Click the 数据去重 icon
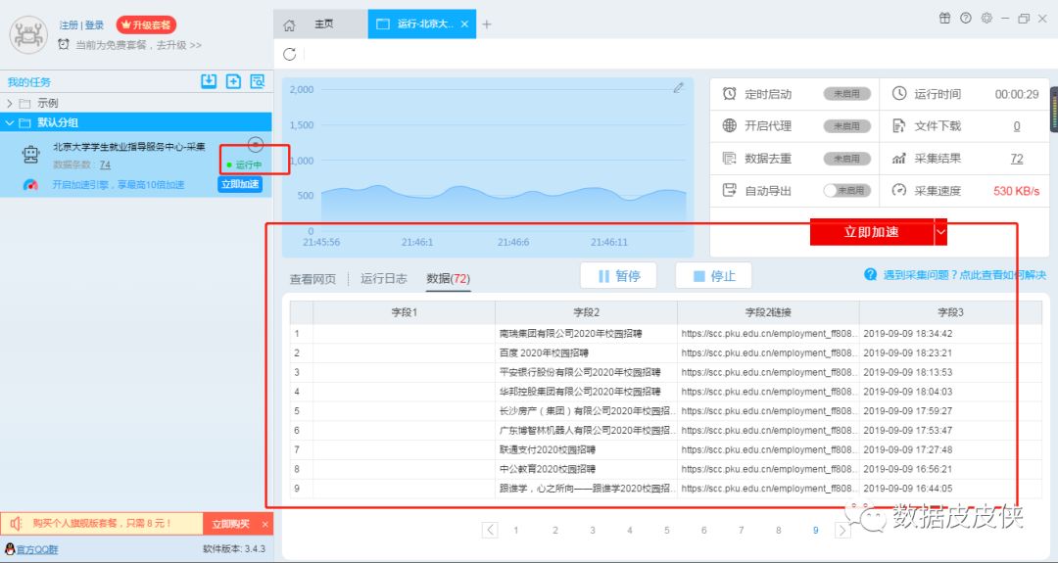The height and width of the screenshot is (563, 1058). click(x=730, y=159)
